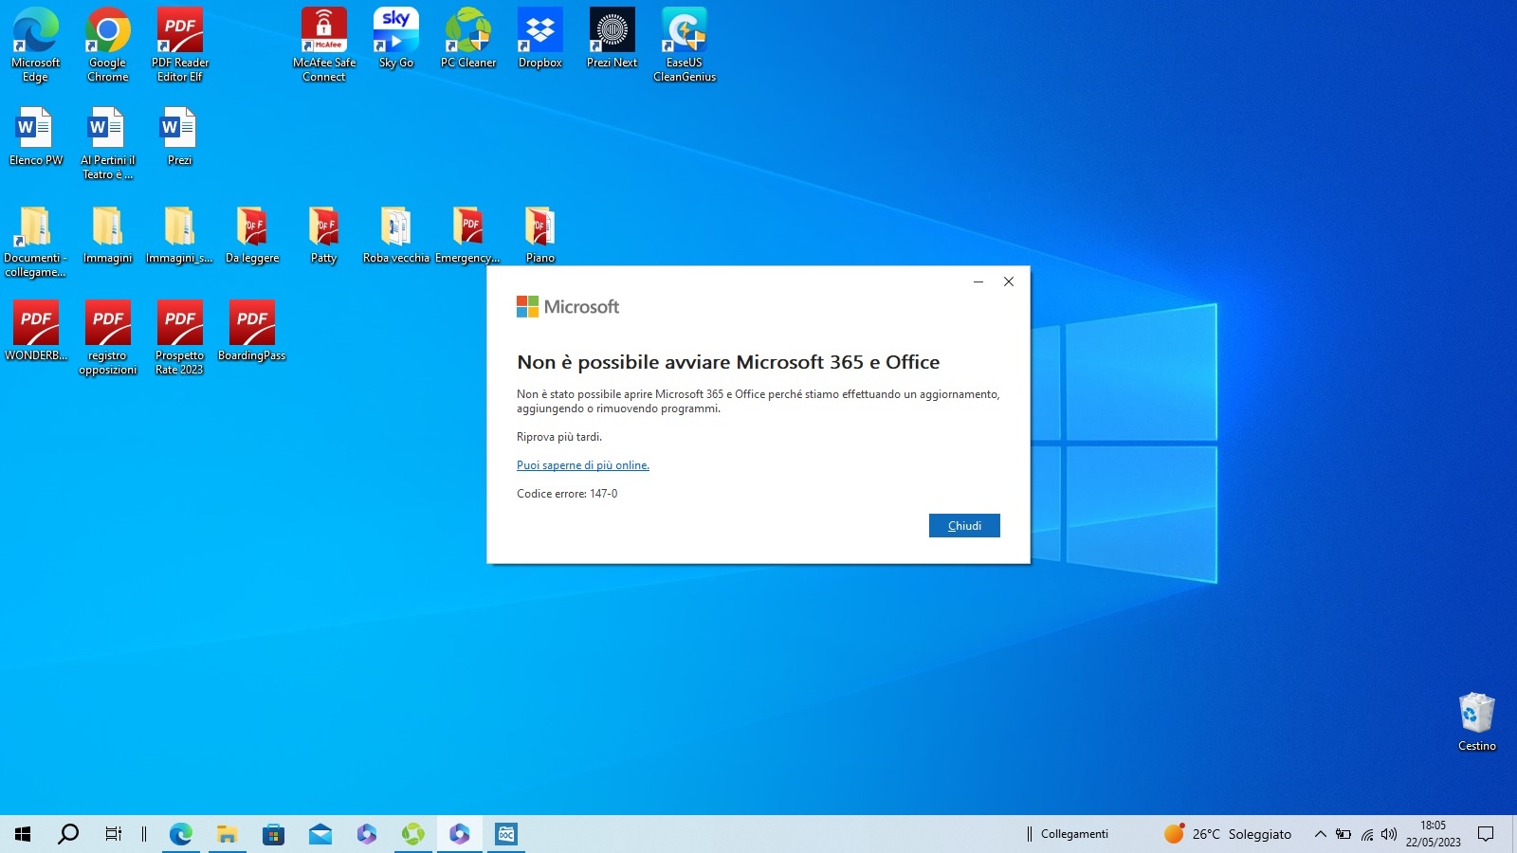The width and height of the screenshot is (1517, 853).
Task: Open the Wi-Fi network tray icon
Action: 1367,834
